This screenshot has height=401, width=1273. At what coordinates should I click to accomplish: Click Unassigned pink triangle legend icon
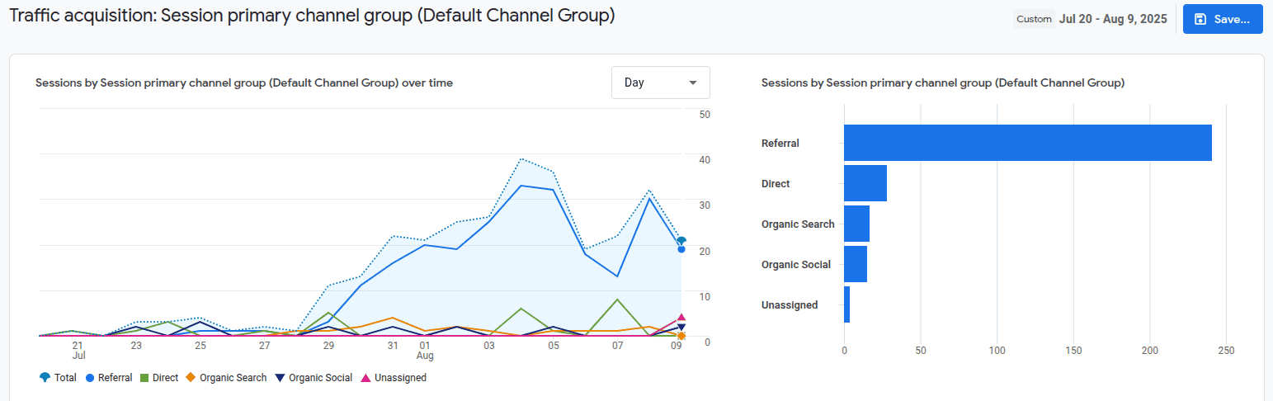(x=366, y=378)
